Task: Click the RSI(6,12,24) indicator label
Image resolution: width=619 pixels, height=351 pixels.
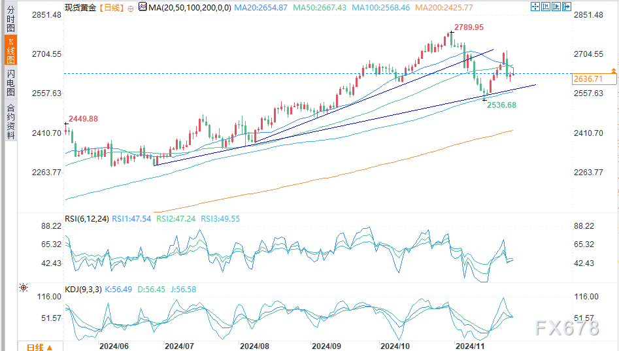Action: point(87,219)
